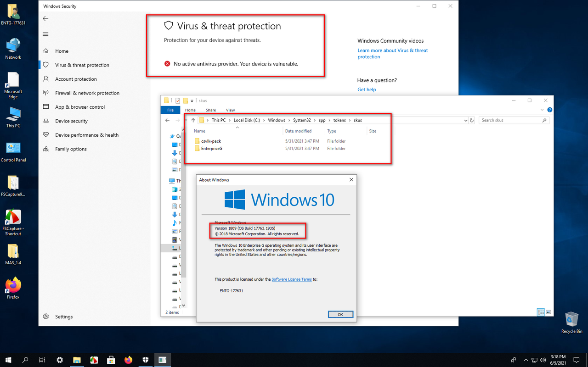588x367 pixels.
Task: Open Control Panel desktop icon
Action: [x=13, y=152]
